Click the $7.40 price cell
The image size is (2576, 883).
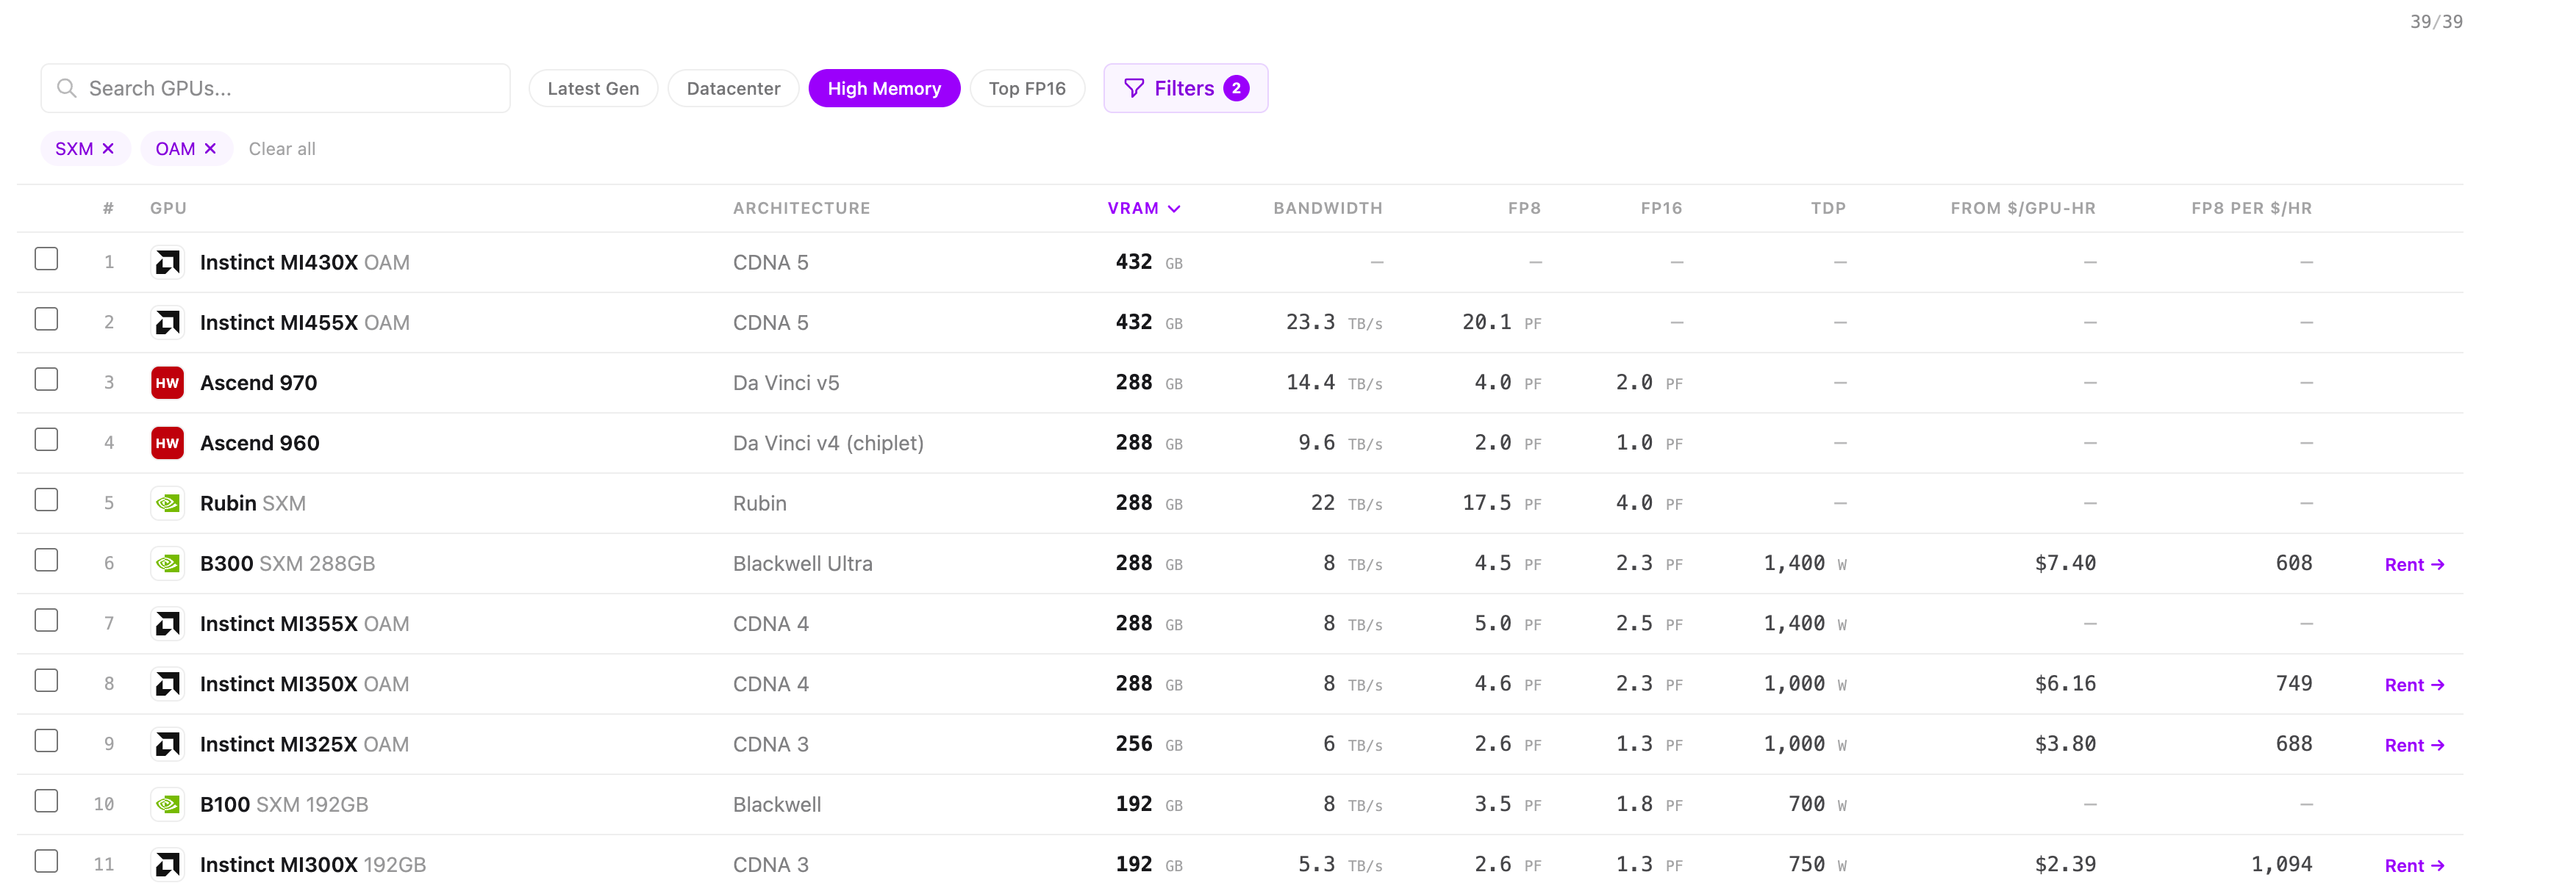coord(2065,563)
